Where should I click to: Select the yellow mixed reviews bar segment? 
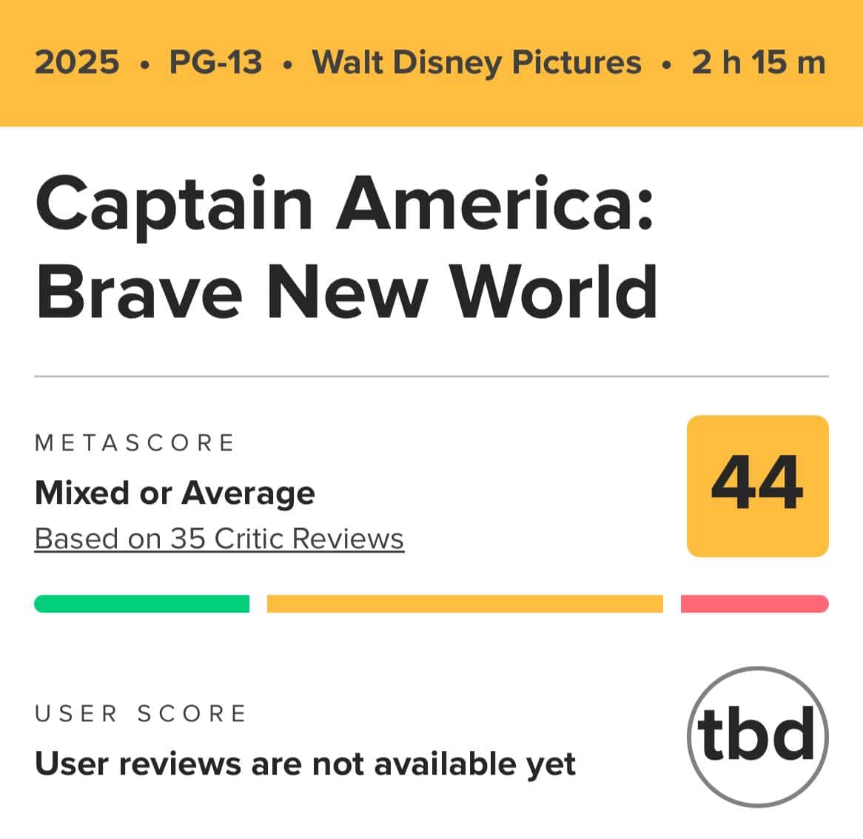pos(465,604)
